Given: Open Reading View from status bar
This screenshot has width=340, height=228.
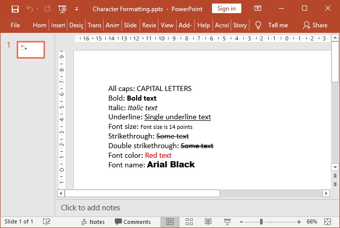Looking at the screenshot, I should click(x=208, y=222).
